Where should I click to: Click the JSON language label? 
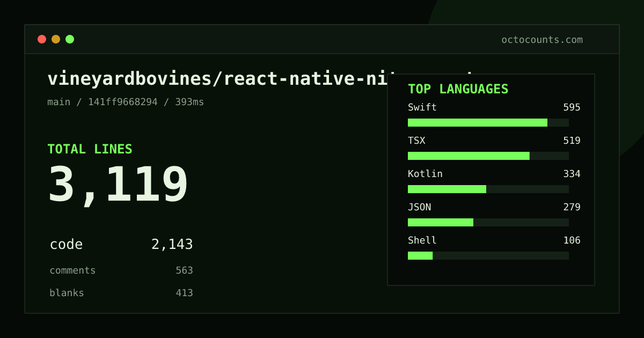point(419,207)
